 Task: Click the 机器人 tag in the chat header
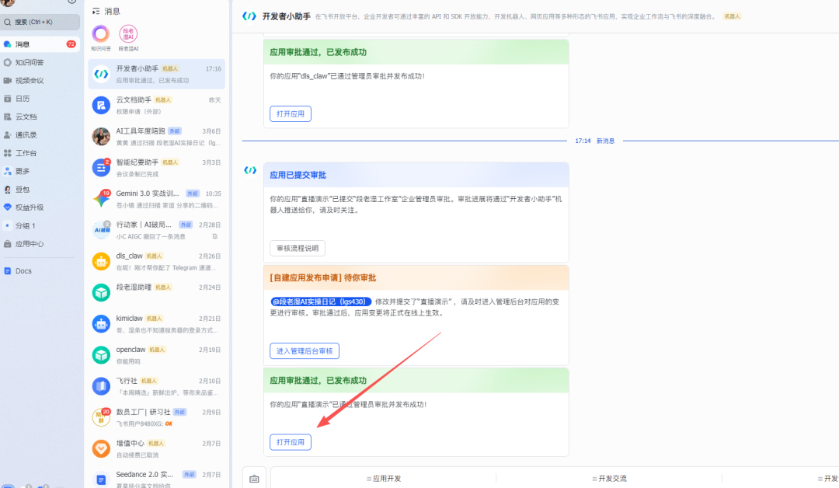[x=732, y=16]
